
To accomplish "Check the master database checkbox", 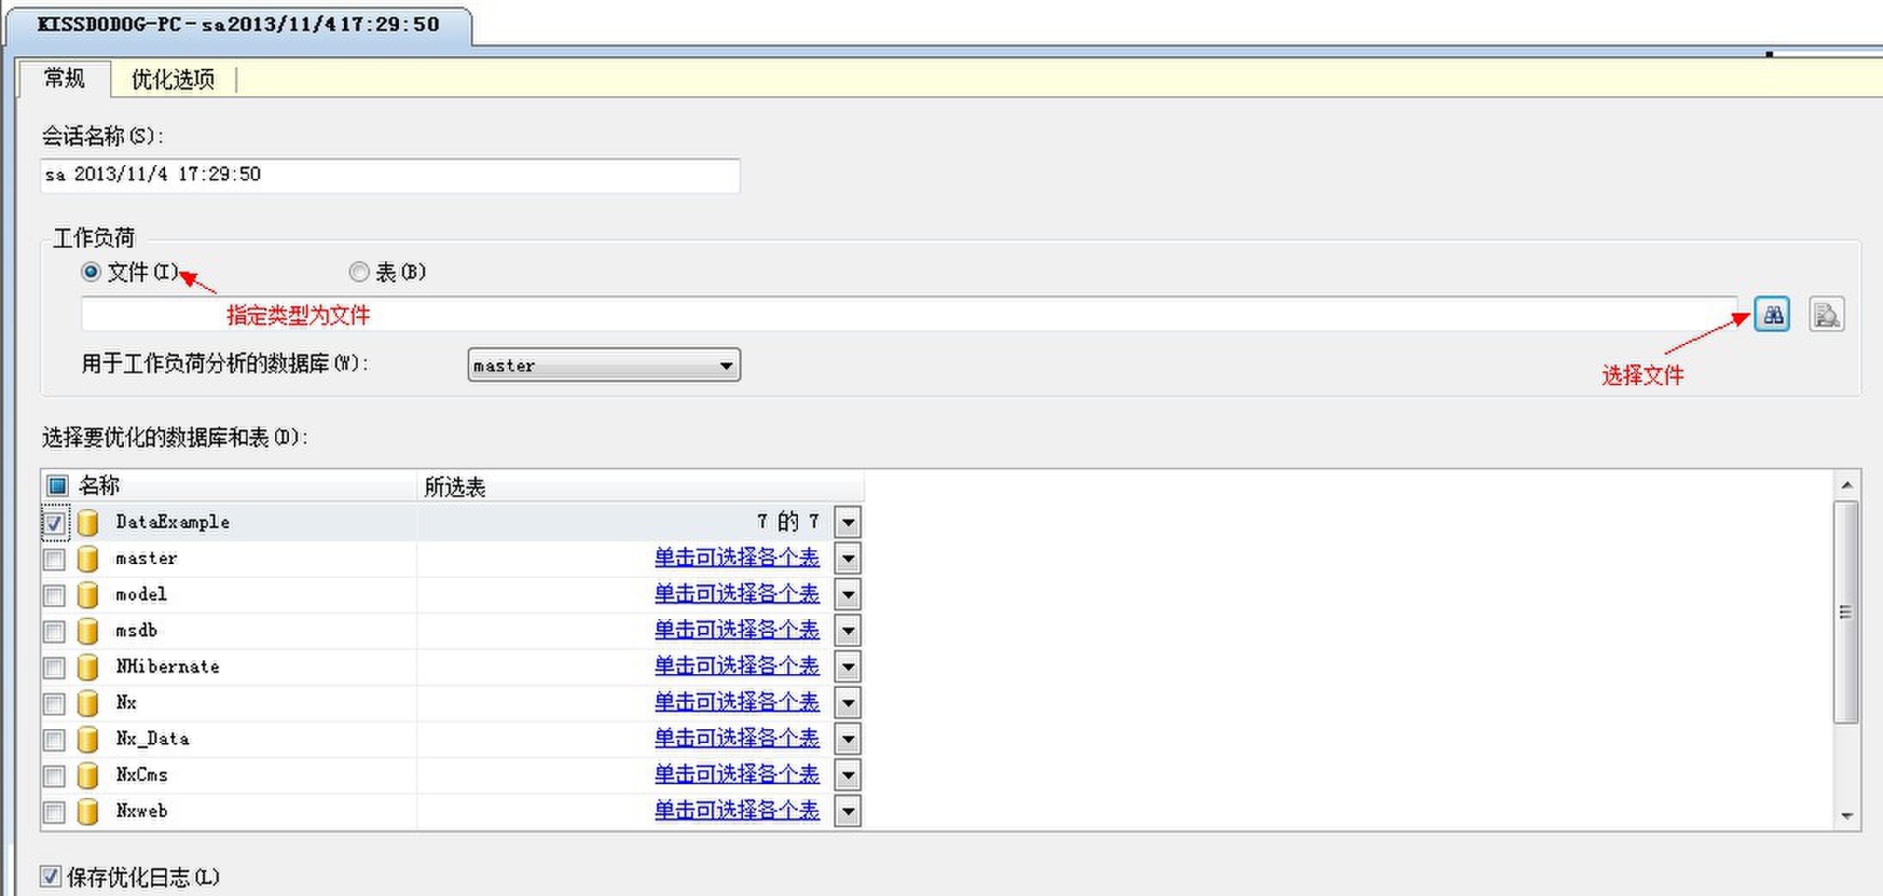I will pyautogui.click(x=54, y=559).
